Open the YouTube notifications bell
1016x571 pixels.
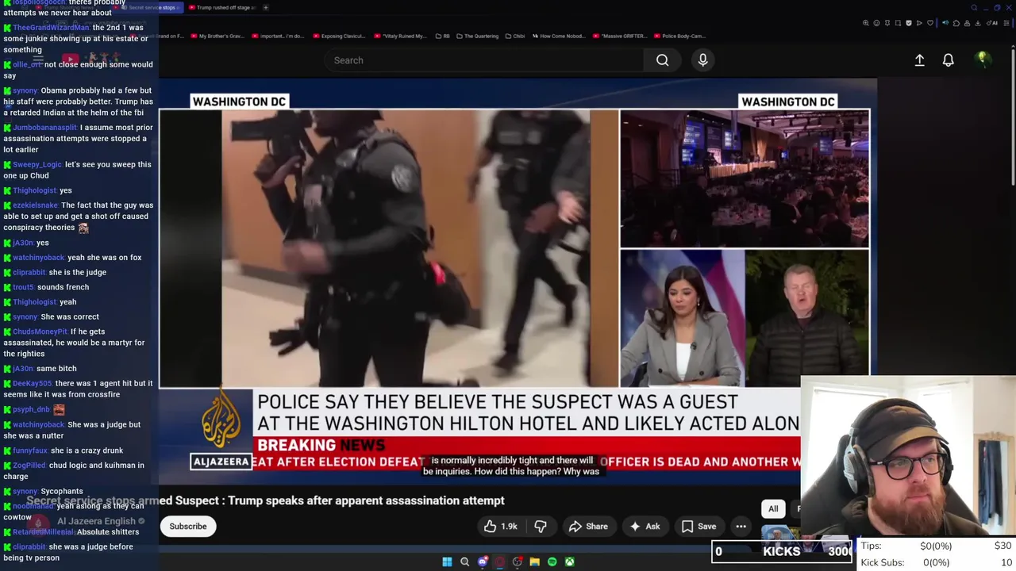click(948, 60)
